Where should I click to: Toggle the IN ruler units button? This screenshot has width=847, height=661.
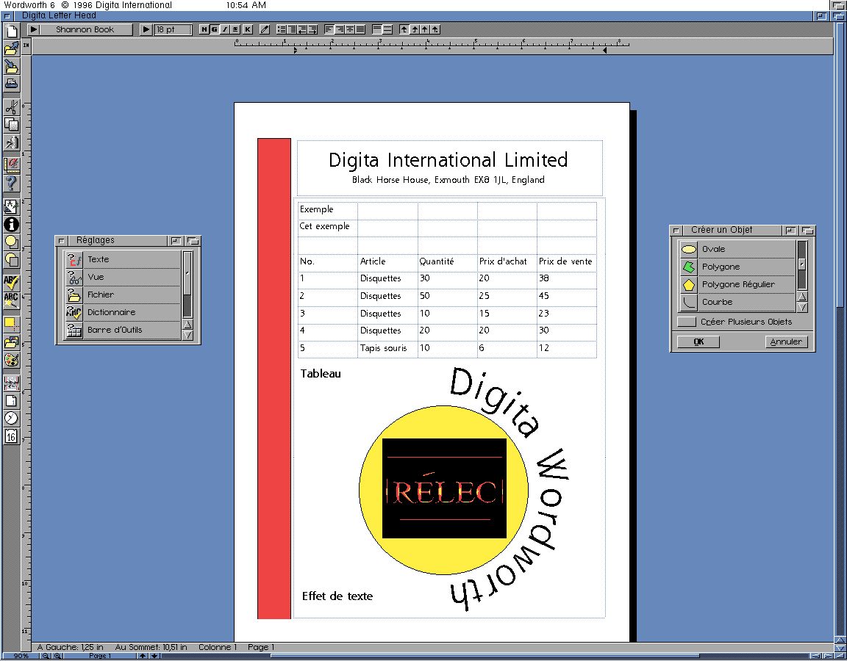26,46
